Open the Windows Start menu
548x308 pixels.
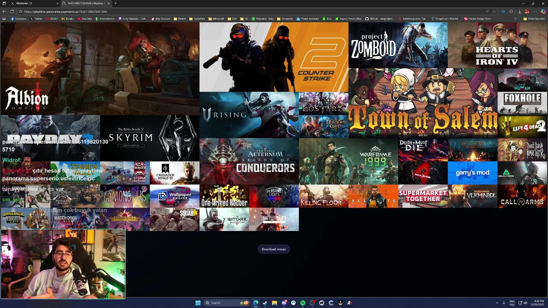coord(198,303)
